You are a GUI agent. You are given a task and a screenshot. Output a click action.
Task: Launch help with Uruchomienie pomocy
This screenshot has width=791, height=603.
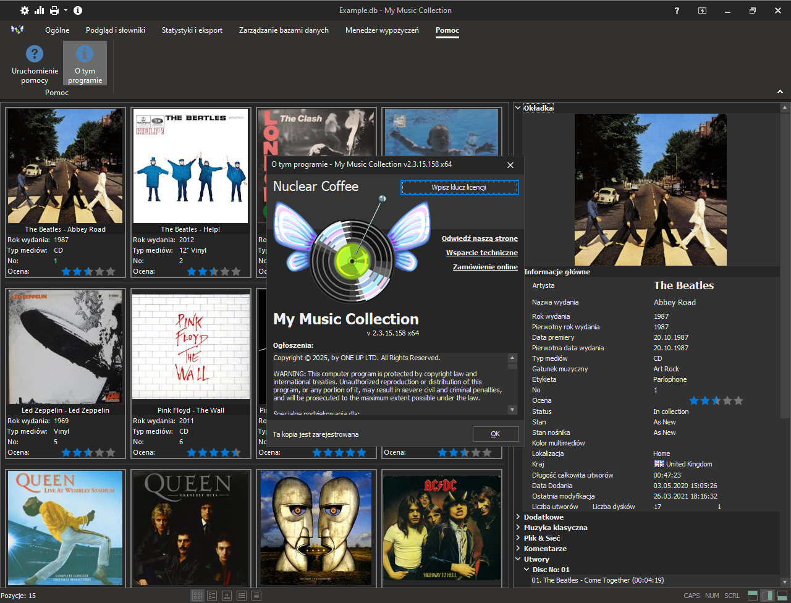35,64
